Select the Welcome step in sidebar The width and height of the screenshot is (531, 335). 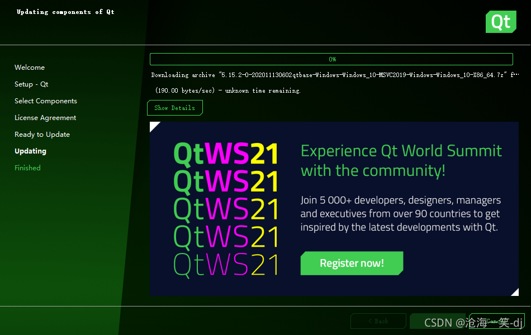[x=30, y=68]
